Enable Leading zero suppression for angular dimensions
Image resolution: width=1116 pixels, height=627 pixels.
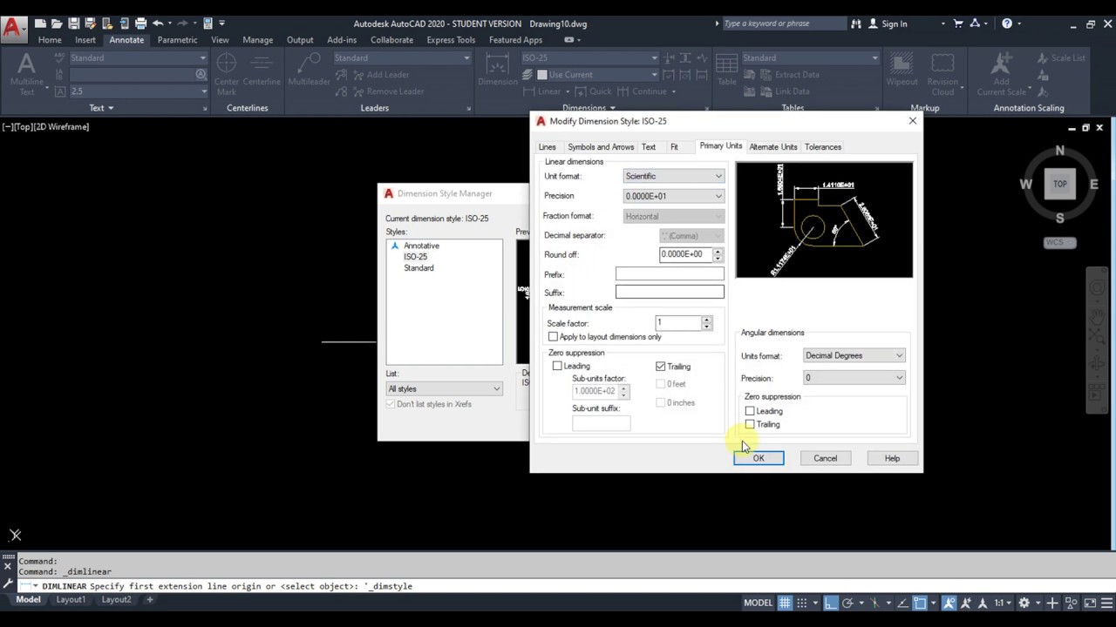coord(750,411)
